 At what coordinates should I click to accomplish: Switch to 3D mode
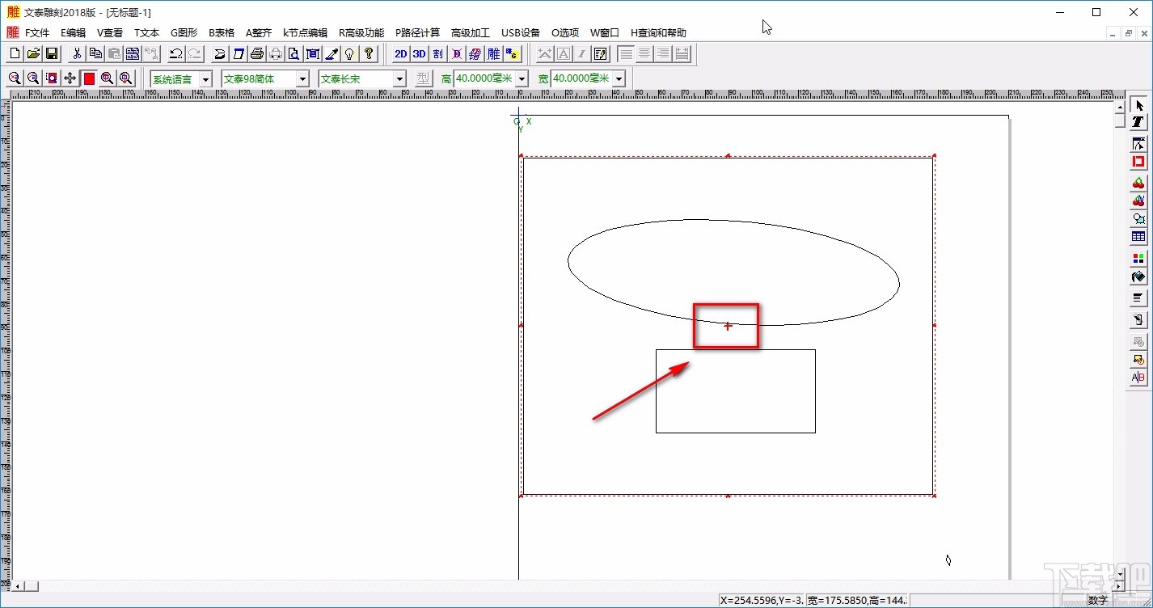[x=419, y=54]
